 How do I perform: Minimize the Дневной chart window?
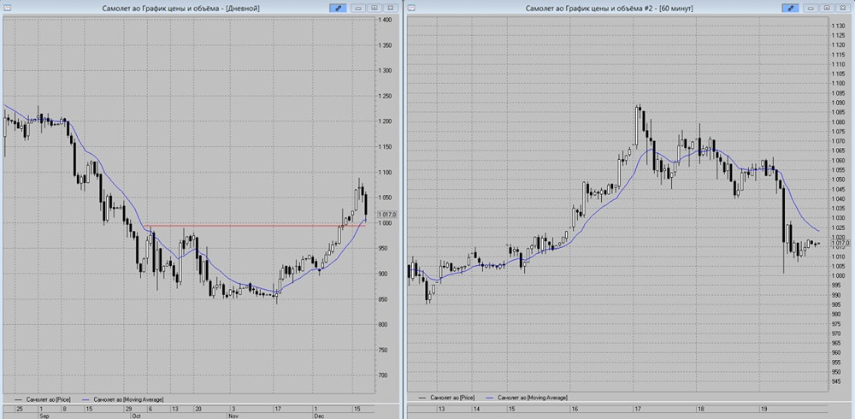(x=359, y=9)
